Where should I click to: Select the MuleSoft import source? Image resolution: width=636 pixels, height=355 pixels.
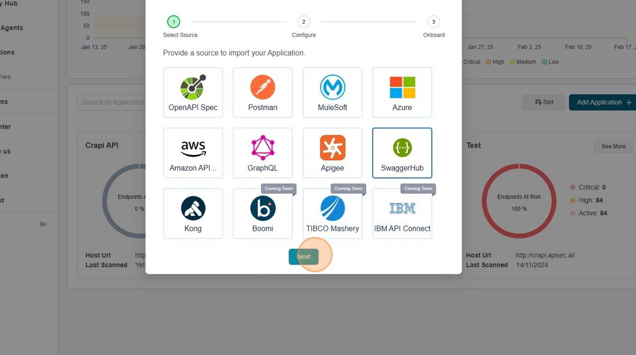coord(332,88)
